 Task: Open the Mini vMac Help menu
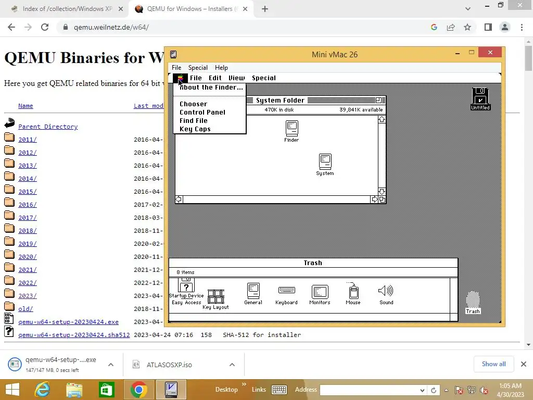click(221, 68)
